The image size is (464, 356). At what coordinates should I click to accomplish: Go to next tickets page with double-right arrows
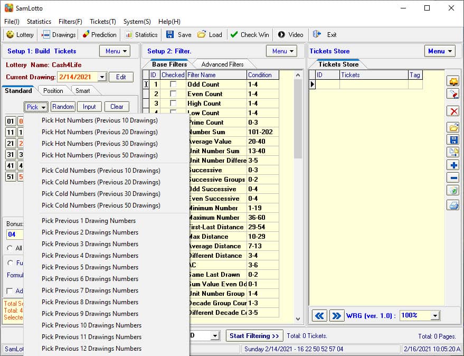pyautogui.click(x=336, y=316)
